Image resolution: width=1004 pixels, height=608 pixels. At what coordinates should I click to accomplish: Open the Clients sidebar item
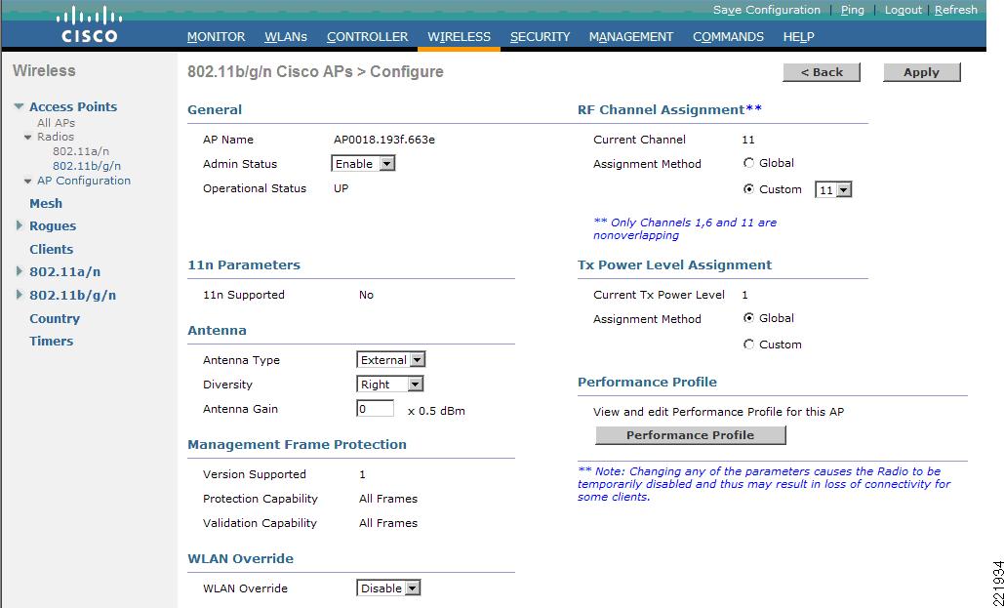point(51,249)
